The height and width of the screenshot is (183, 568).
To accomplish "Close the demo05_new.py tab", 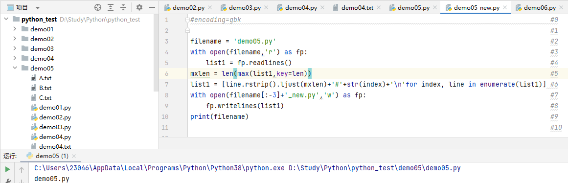I will (505, 8).
